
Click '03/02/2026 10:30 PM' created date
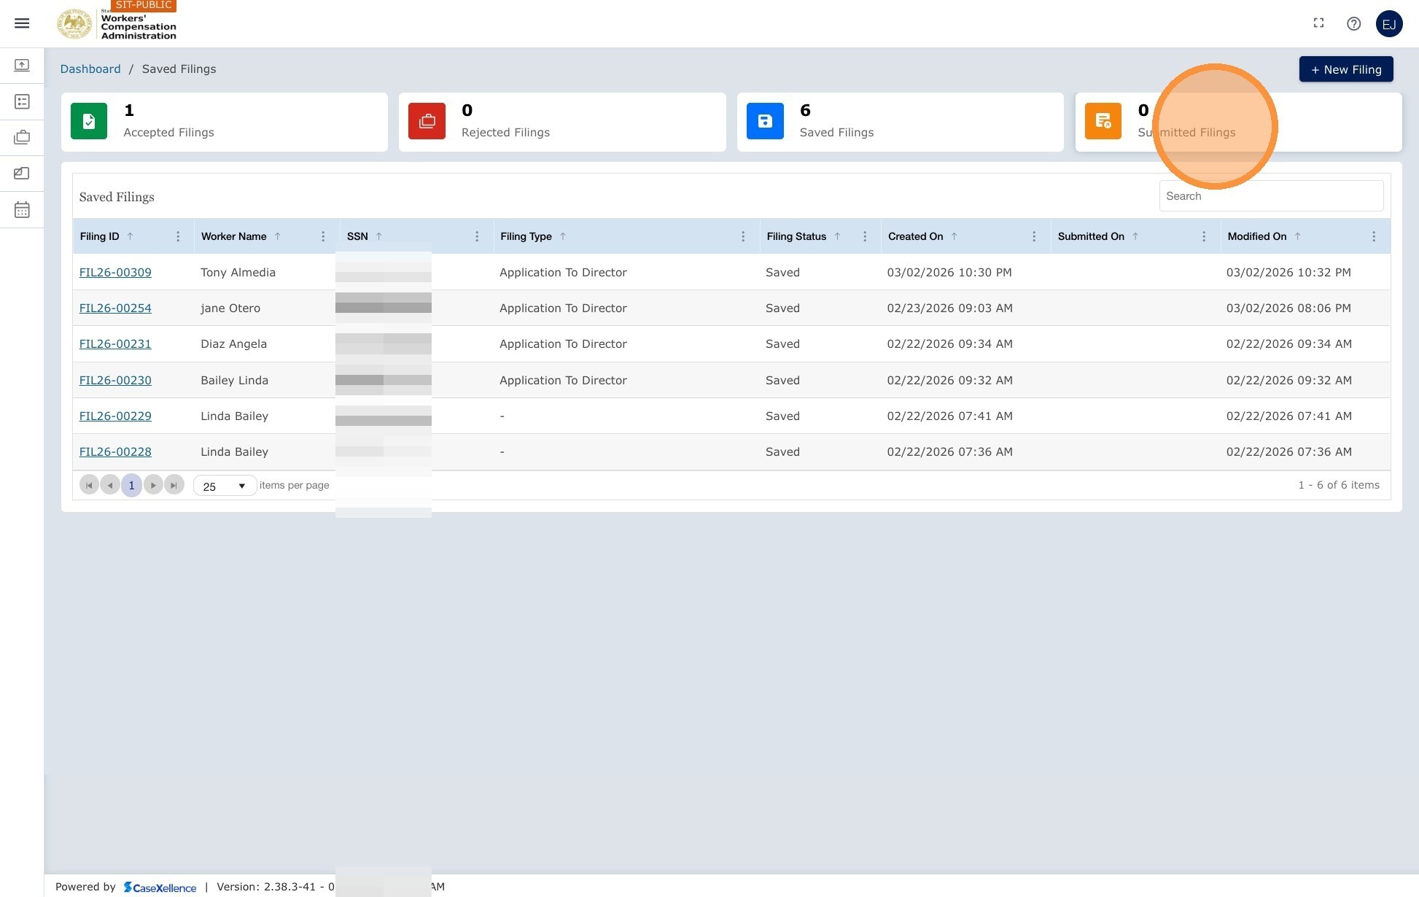click(x=949, y=272)
